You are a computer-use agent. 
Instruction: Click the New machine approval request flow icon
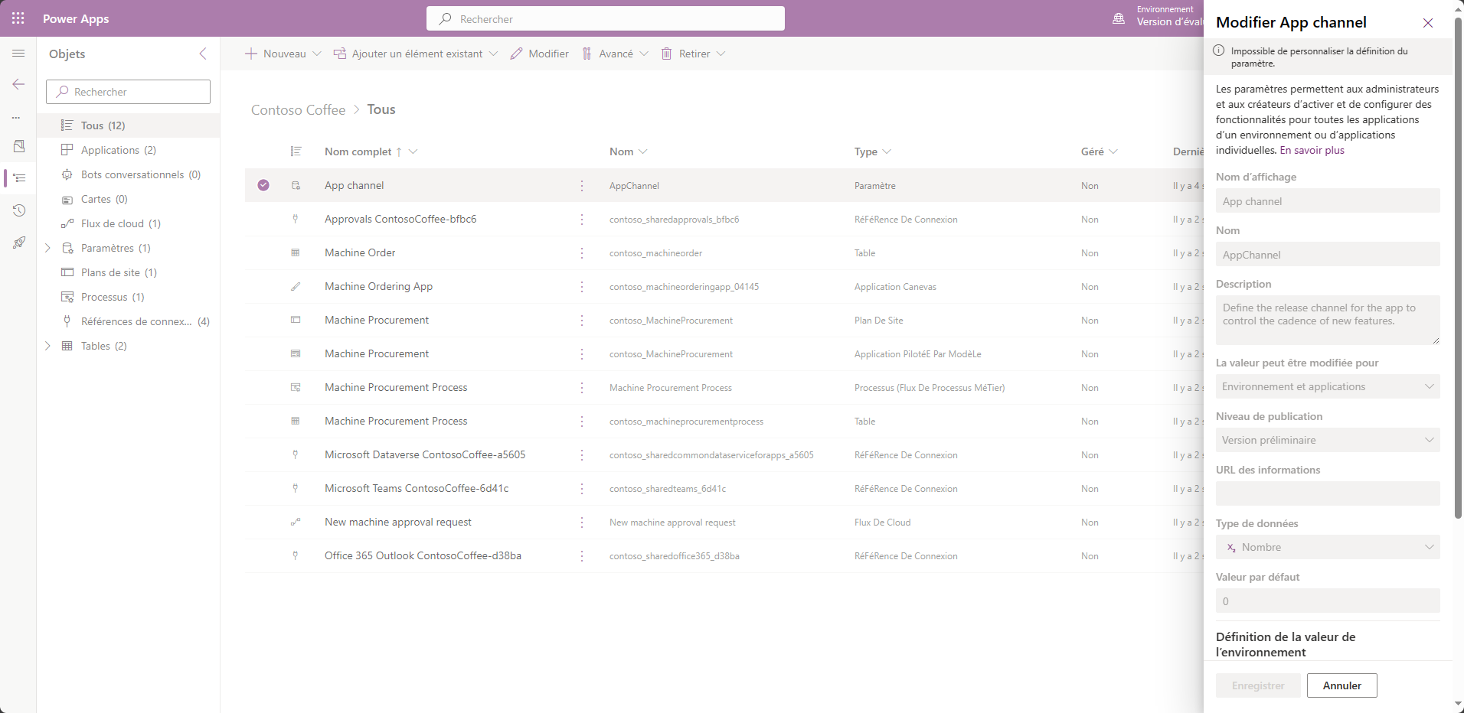coord(296,523)
